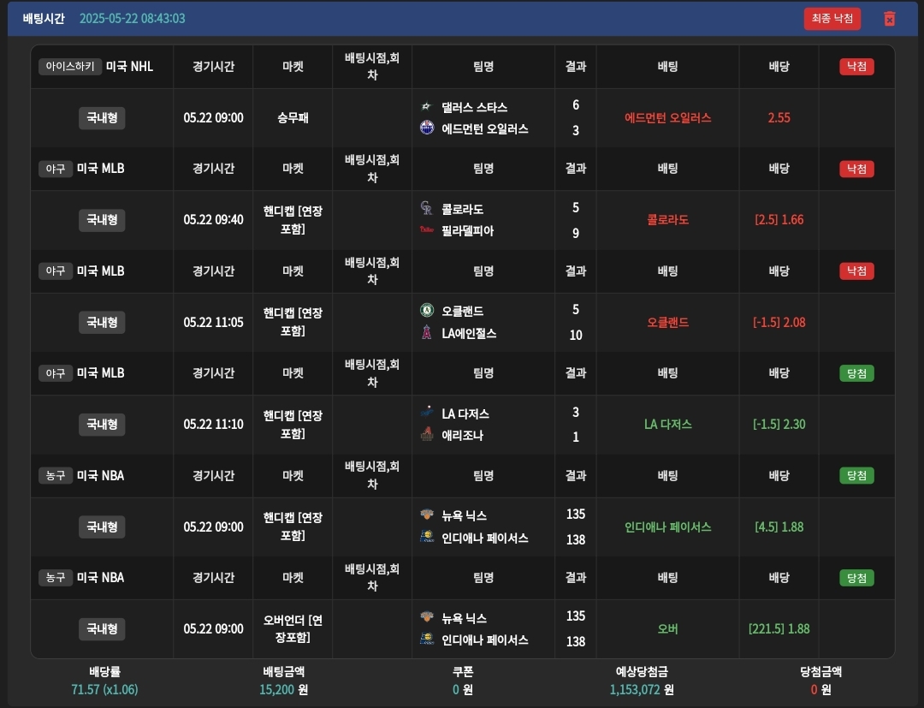Click the green 오버 bet pick
Image resolution: width=924 pixels, height=708 pixels.
tap(667, 629)
